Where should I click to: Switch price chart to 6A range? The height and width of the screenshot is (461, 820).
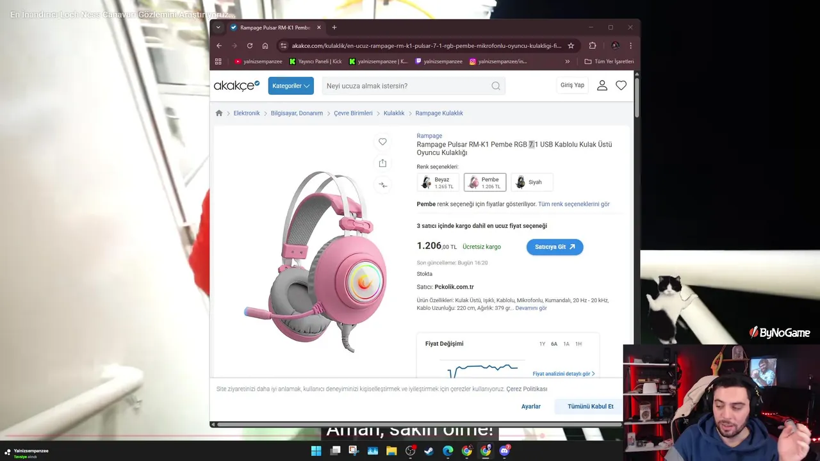click(554, 344)
